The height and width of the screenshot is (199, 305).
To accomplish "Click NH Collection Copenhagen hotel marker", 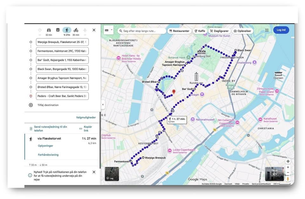I will (237, 122).
